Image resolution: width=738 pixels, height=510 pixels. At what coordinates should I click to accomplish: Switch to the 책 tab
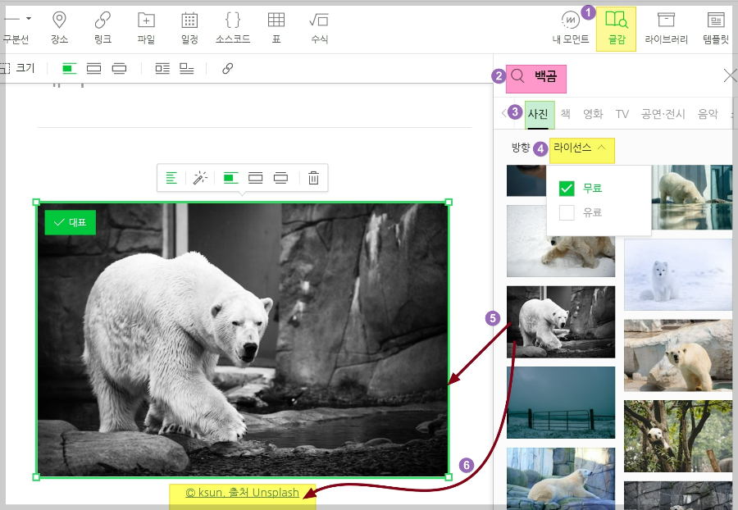(x=566, y=114)
